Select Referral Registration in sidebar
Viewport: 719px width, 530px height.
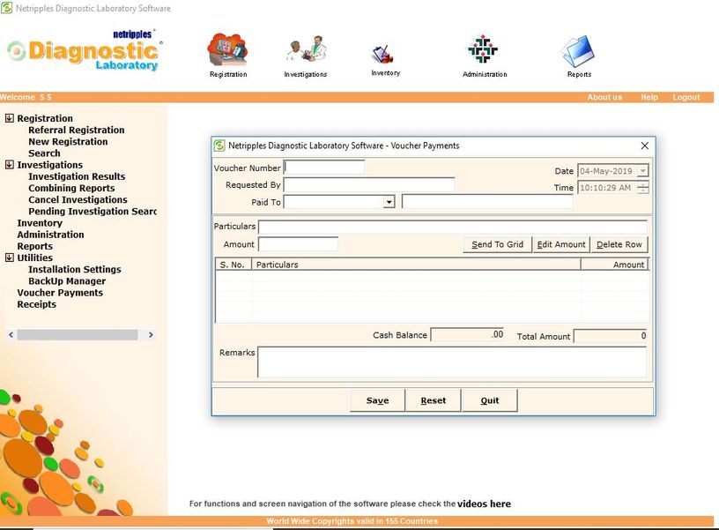point(76,130)
